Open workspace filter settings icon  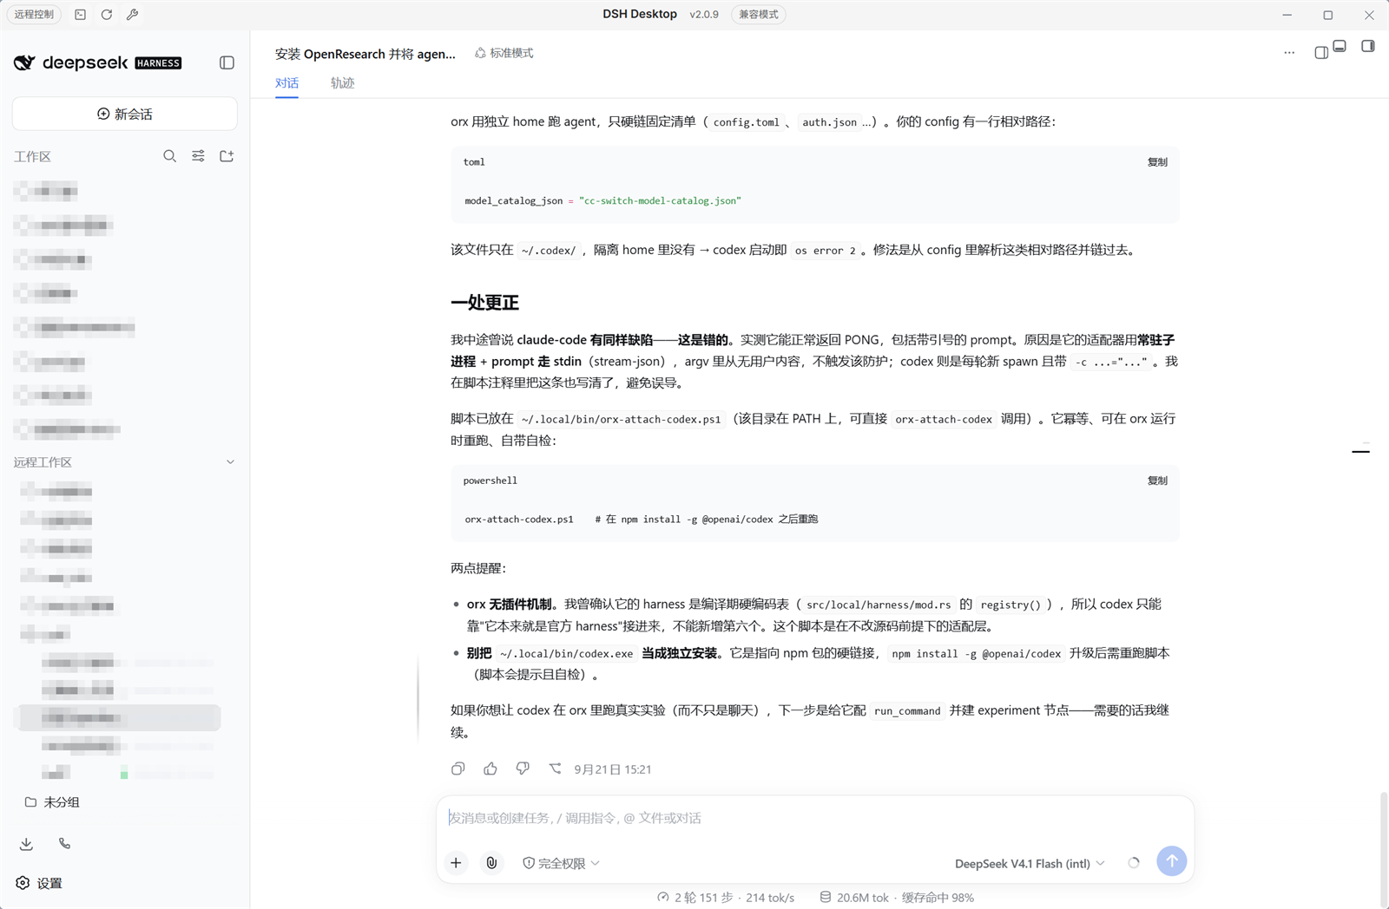pos(198,156)
